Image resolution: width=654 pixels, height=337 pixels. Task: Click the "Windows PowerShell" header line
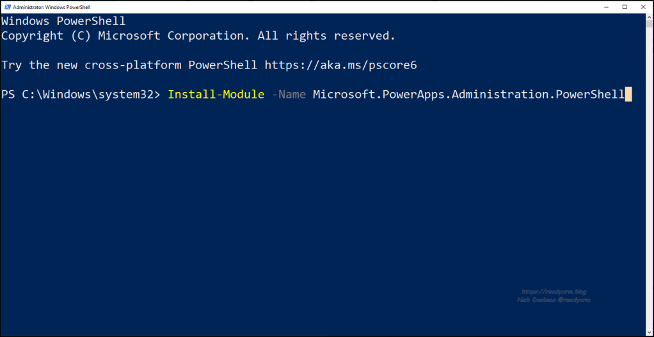tap(63, 21)
